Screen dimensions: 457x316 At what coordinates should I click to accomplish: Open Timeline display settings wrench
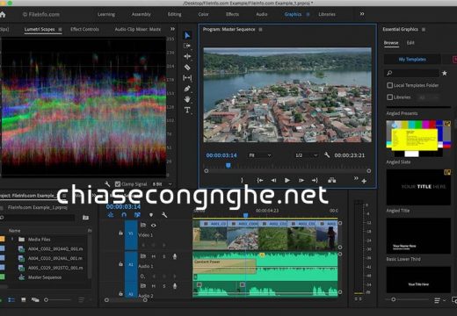click(164, 215)
